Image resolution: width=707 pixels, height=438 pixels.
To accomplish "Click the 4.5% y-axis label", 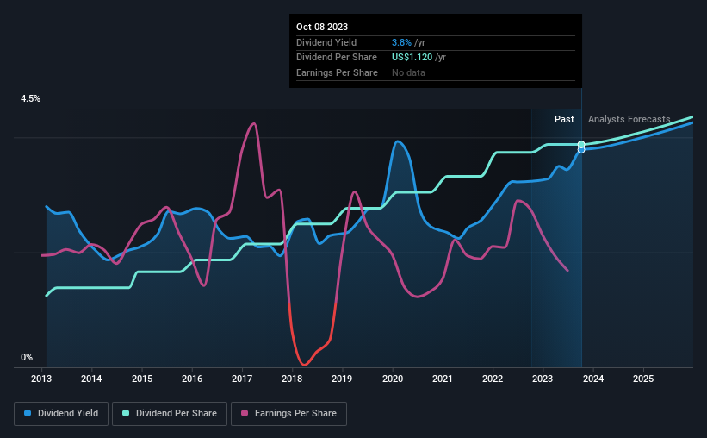I will tap(30, 98).
